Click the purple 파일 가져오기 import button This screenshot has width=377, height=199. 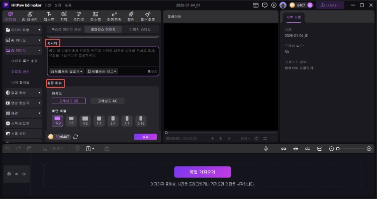[x=203, y=172]
